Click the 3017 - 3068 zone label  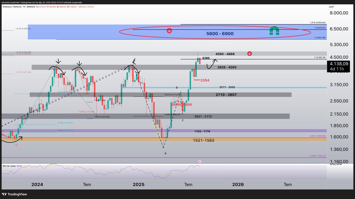click(x=227, y=87)
